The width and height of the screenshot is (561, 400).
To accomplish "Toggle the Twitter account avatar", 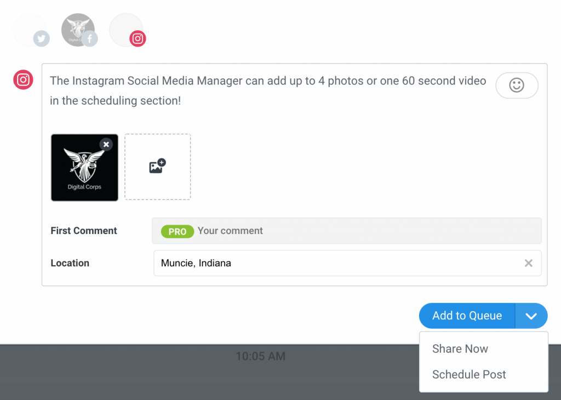I will click(x=30, y=30).
